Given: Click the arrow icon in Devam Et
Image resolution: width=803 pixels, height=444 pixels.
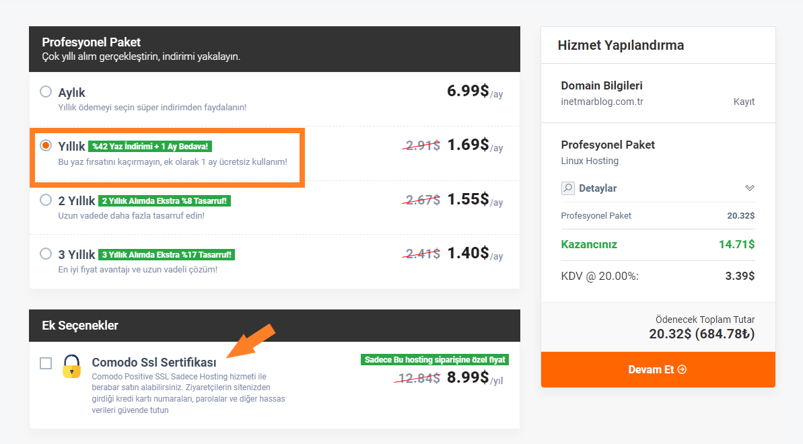Looking at the screenshot, I should pyautogui.click(x=682, y=370).
